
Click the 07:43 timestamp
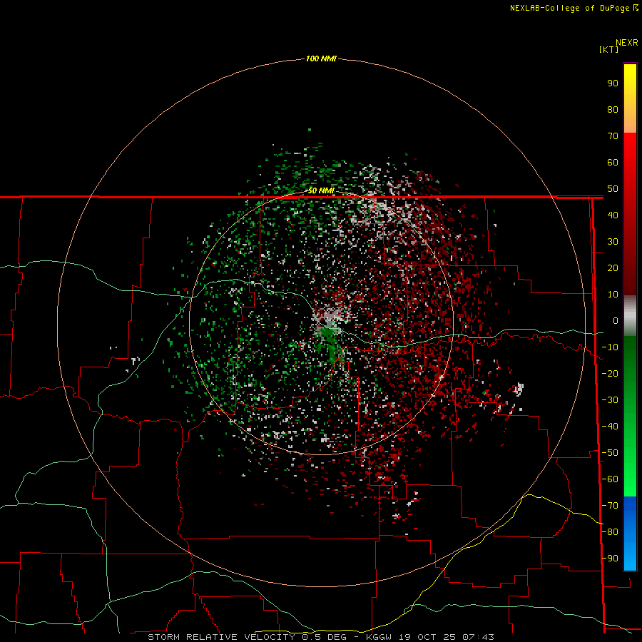(x=478, y=637)
